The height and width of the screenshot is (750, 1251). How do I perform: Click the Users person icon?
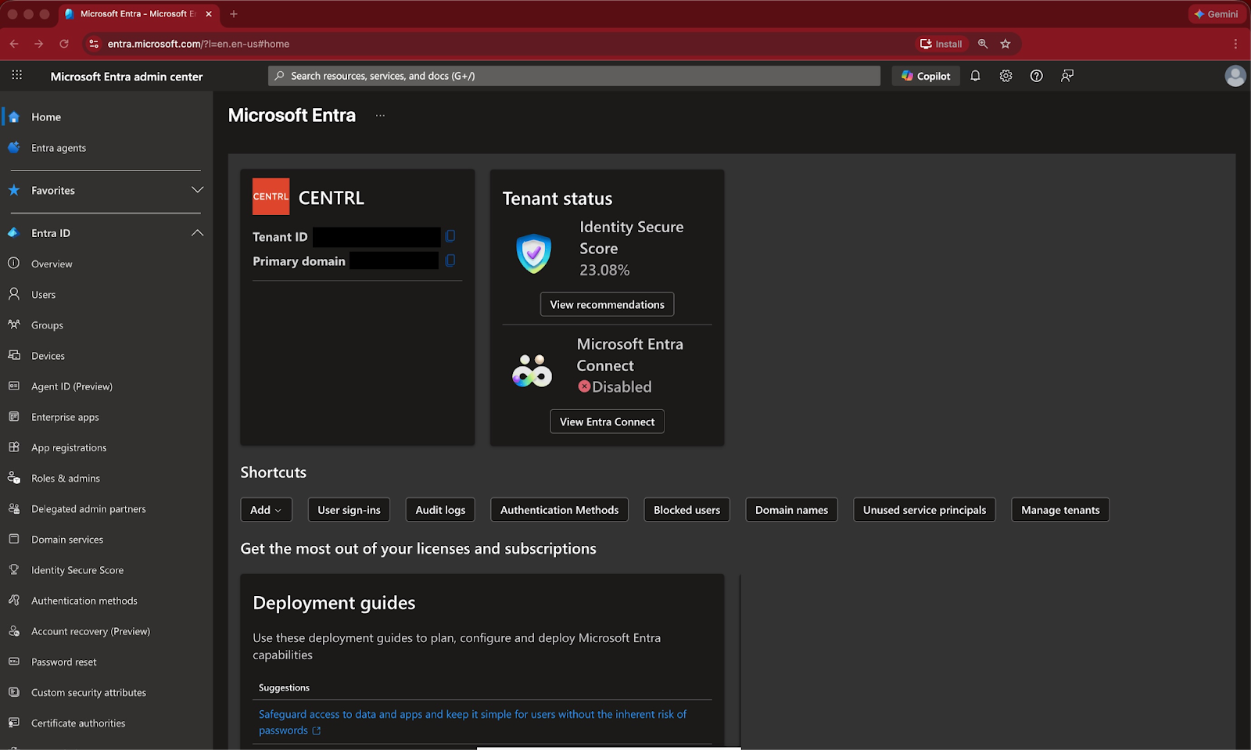14,294
